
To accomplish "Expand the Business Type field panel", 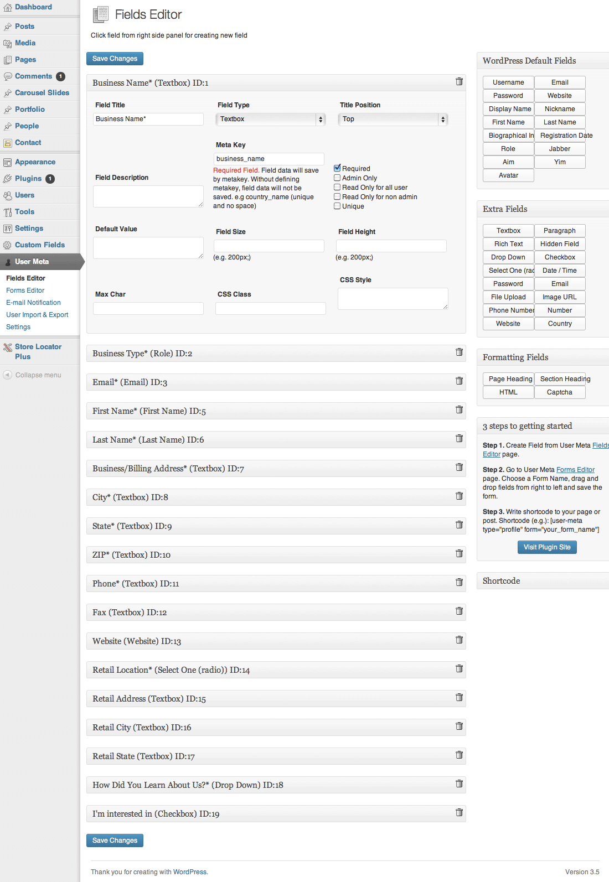I will [271, 354].
